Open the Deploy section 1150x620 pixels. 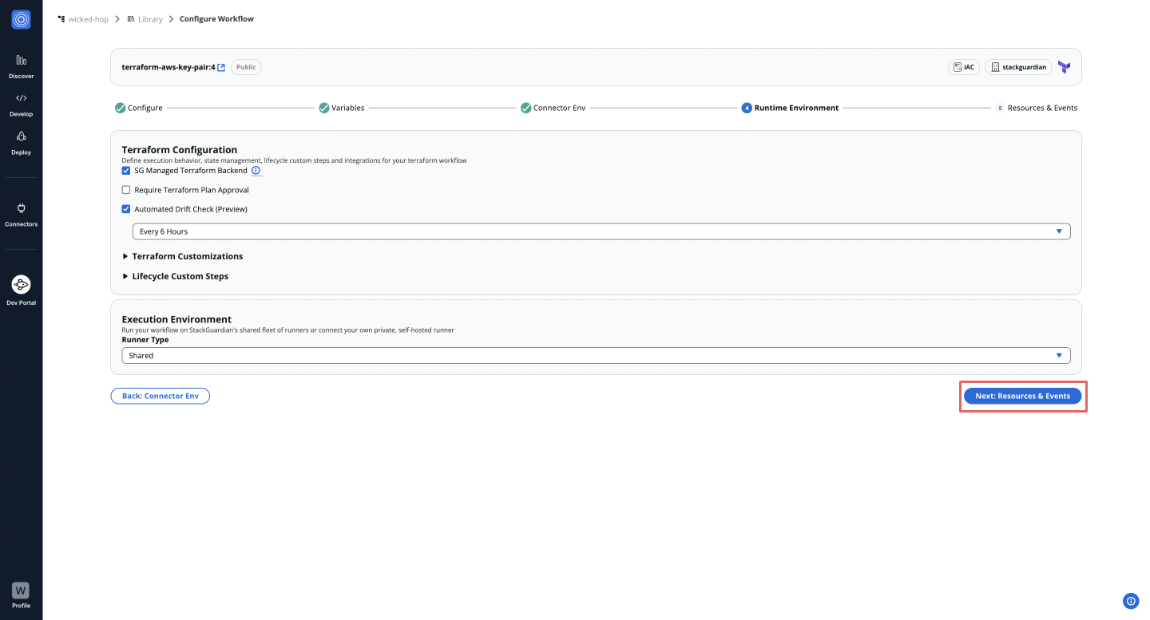click(21, 140)
